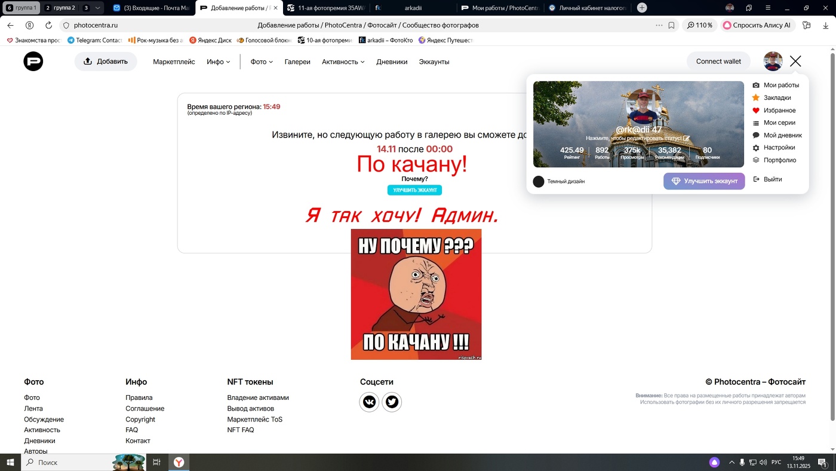Open «Избранное» via heart icon

[x=777, y=110]
